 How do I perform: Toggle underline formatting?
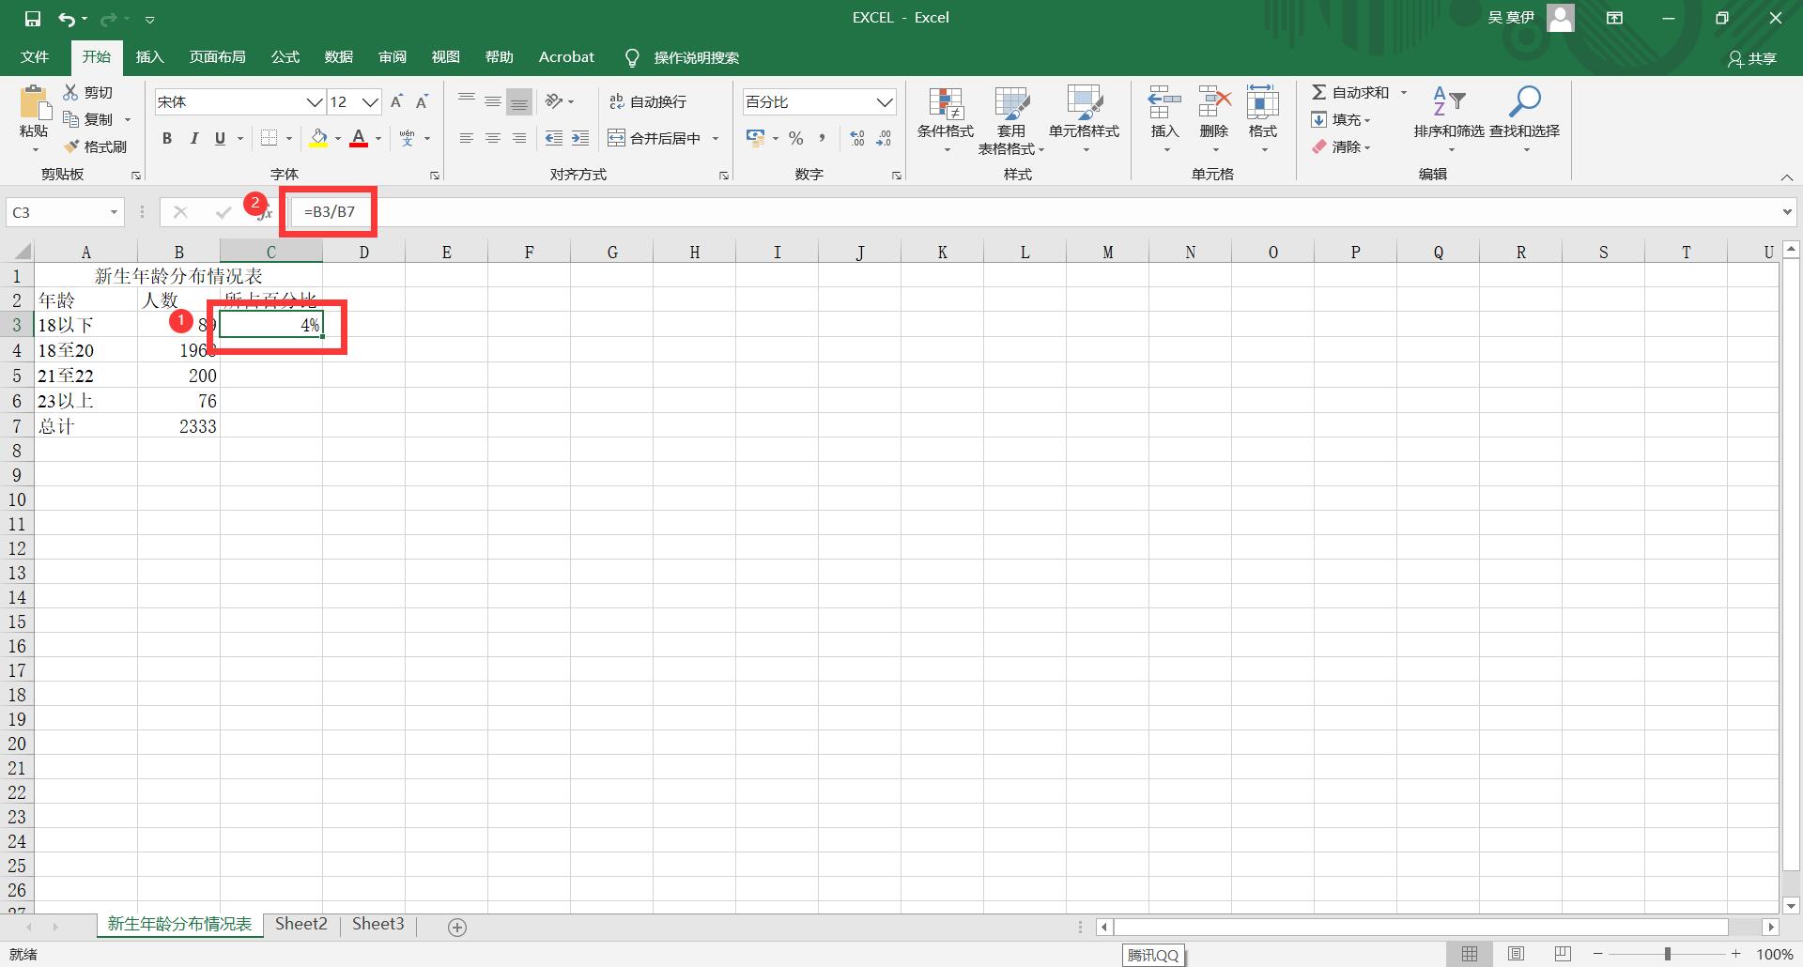220,138
